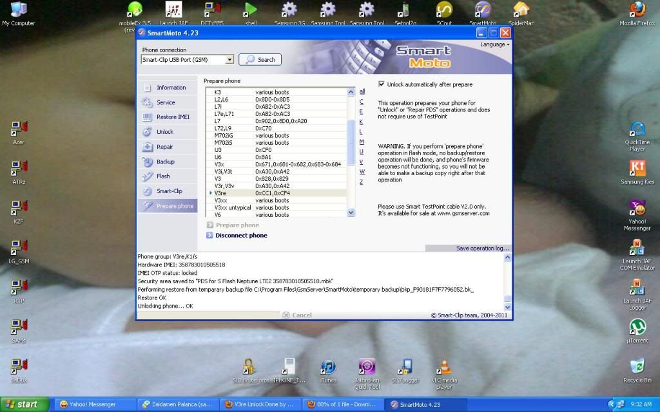Click the My Computer desktop icon
The width and height of the screenshot is (660, 412).
(x=19, y=14)
